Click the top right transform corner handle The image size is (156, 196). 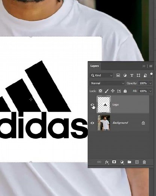pos(101,37)
